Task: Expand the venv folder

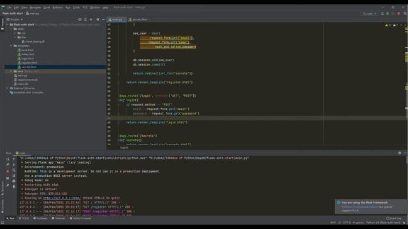Action: coord(11,71)
